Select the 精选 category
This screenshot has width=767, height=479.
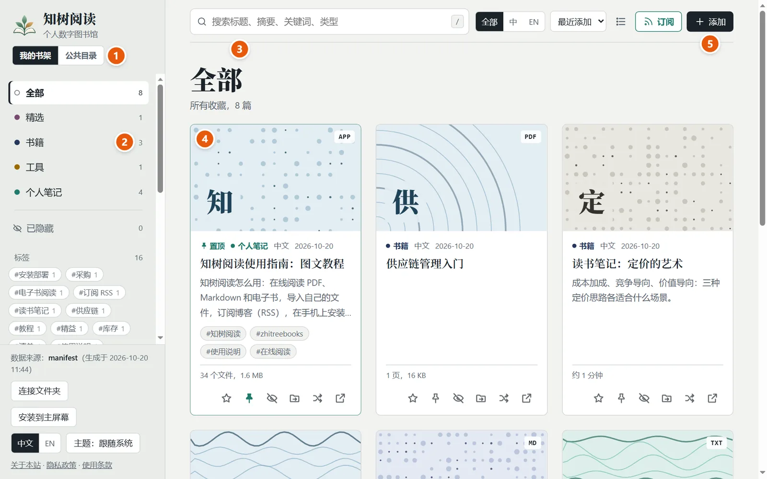(79, 117)
